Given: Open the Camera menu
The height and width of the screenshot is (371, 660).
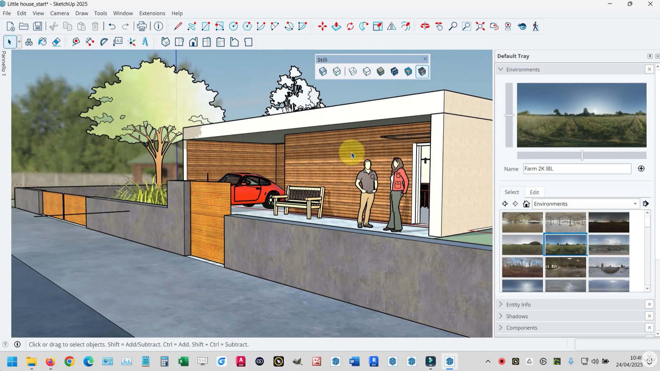Looking at the screenshot, I should click(x=60, y=13).
